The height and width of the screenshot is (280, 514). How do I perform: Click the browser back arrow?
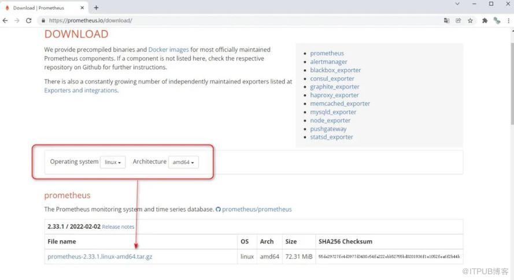click(5, 20)
